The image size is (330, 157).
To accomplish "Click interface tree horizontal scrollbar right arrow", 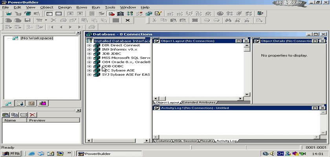I will (x=147, y=141).
